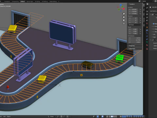Open the Object Data properties tab

147,42
